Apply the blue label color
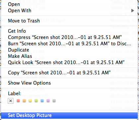The height and width of the screenshot is (120, 139). click(42, 100)
